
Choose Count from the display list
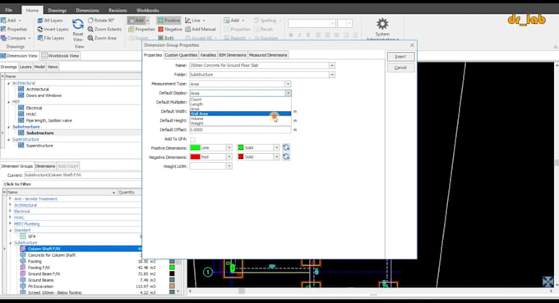coord(240,100)
